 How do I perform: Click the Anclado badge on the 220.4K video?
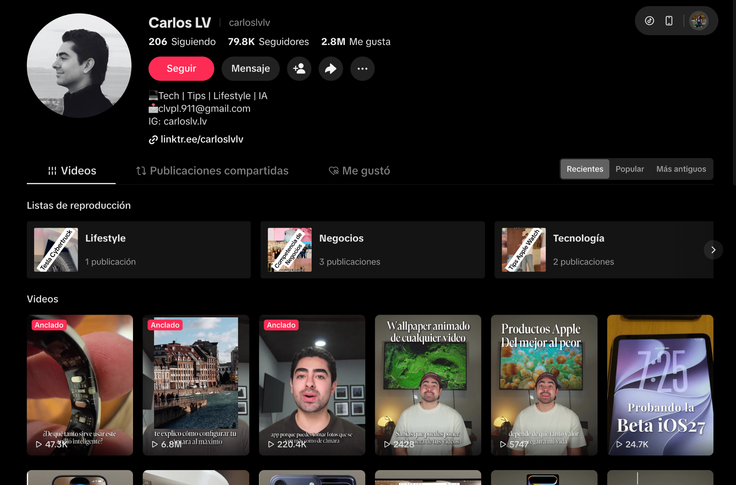281,325
